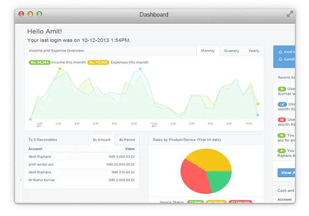The image size is (309, 216).
Task: Select the By Period receivables tab
Action: 127,140
